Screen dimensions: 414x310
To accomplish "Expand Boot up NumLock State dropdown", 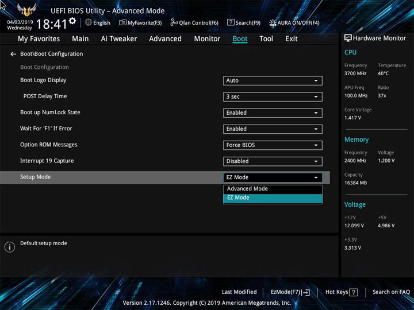I will [x=273, y=113].
